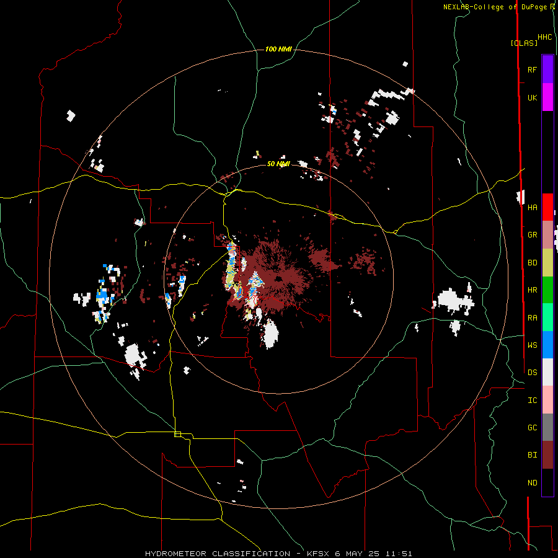Click the purple RF legend color swatch
Viewport: 558px width, 558px height.
[x=547, y=69]
